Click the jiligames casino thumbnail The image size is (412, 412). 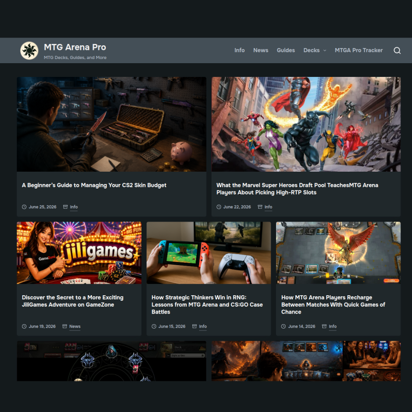[79, 253]
